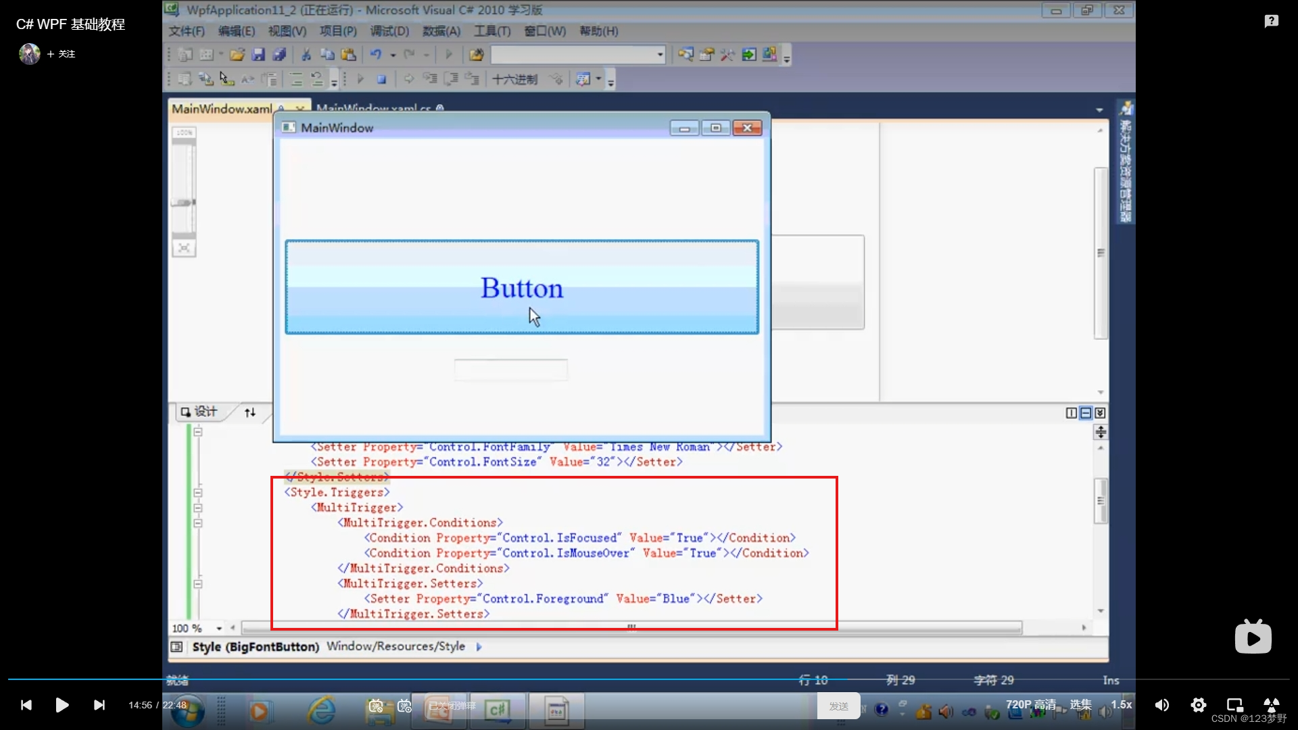Open Internet Explorer in taskbar
The width and height of the screenshot is (1298, 730).
coord(322,710)
